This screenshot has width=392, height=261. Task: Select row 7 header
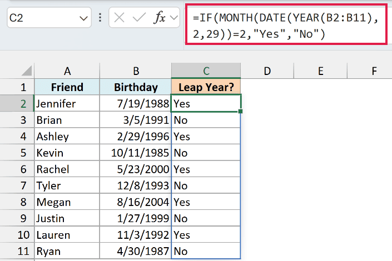pyautogui.click(x=17, y=185)
